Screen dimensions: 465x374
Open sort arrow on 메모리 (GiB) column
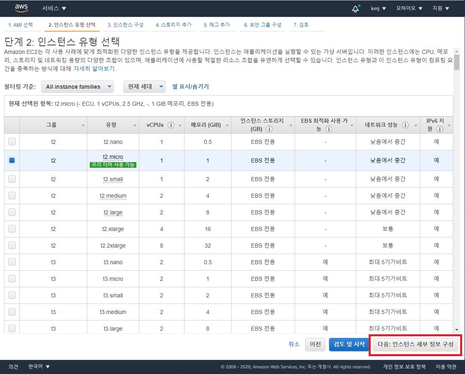pos(227,126)
